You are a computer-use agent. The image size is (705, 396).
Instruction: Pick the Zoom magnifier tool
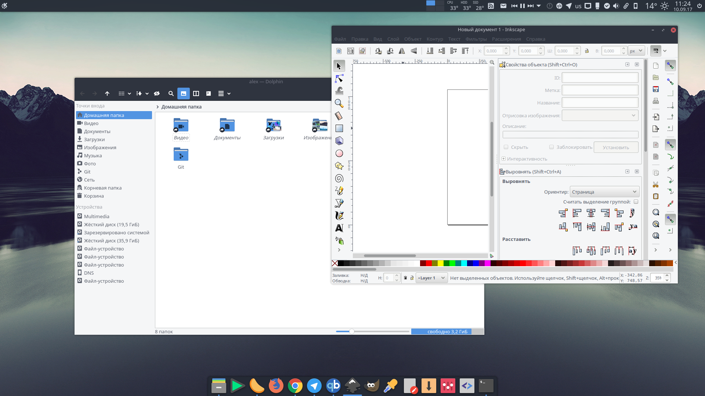click(x=339, y=103)
